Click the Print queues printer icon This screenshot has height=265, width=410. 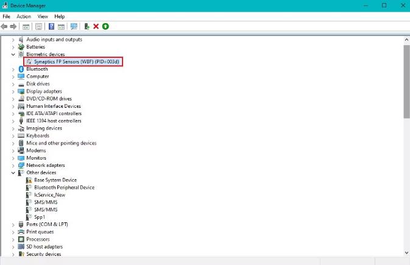coord(21,232)
